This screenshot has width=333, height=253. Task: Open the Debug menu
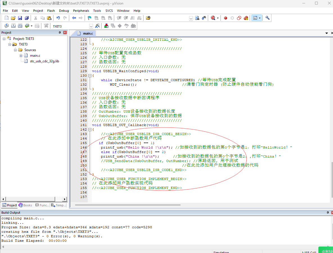tap(64, 11)
